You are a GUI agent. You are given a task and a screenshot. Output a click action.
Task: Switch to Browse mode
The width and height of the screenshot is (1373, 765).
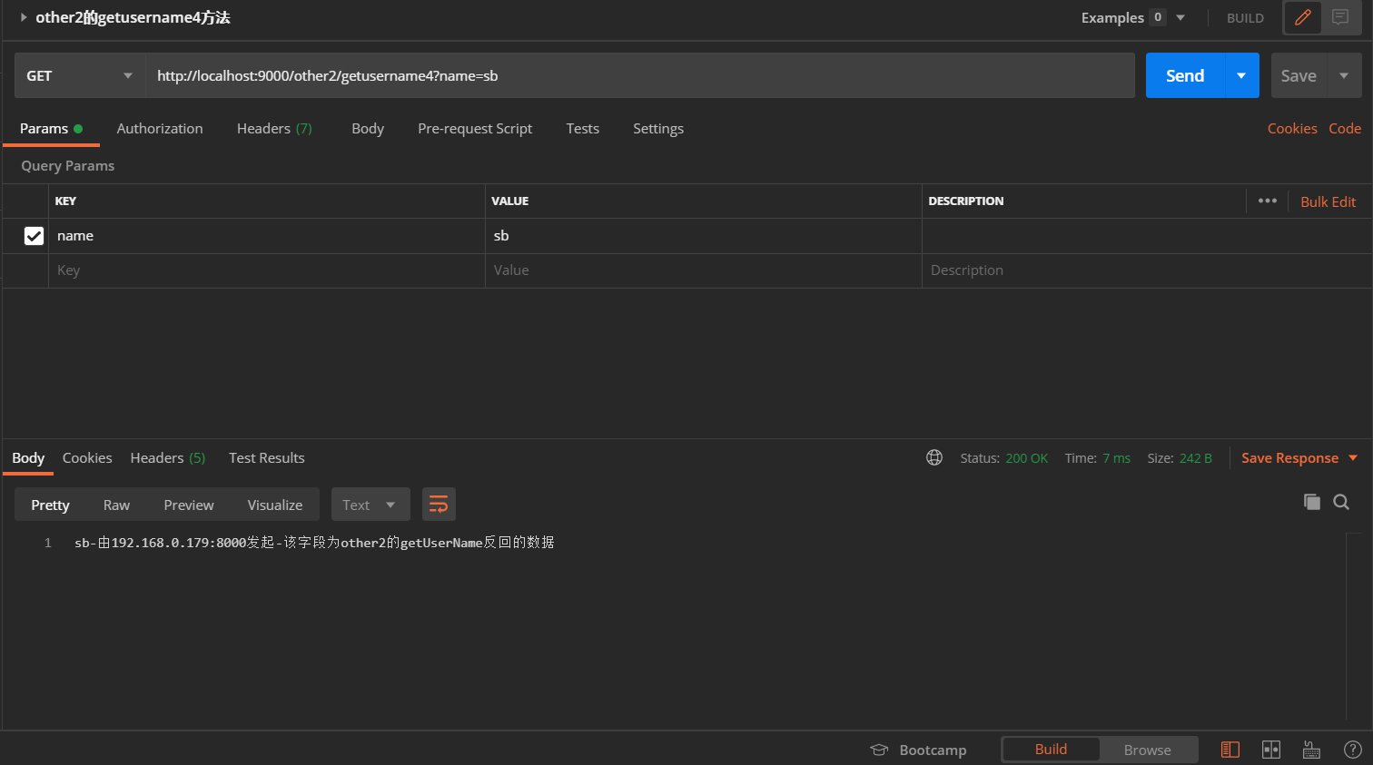(1148, 750)
